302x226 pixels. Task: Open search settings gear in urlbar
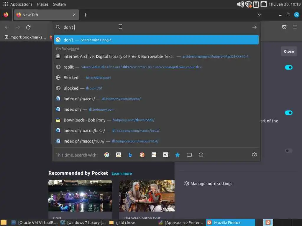pyautogui.click(x=255, y=155)
